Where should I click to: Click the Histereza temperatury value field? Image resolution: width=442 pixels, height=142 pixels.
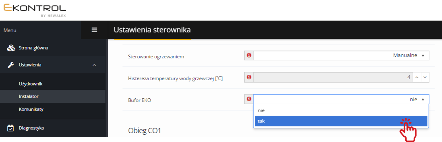tap(333, 77)
